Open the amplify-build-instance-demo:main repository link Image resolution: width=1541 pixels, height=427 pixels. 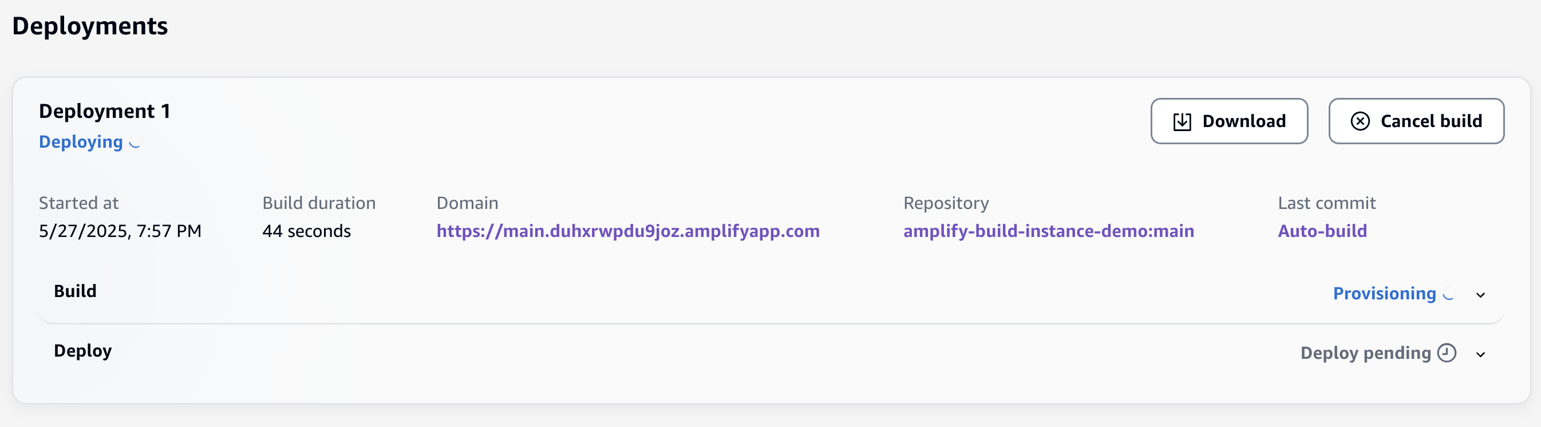click(1048, 231)
